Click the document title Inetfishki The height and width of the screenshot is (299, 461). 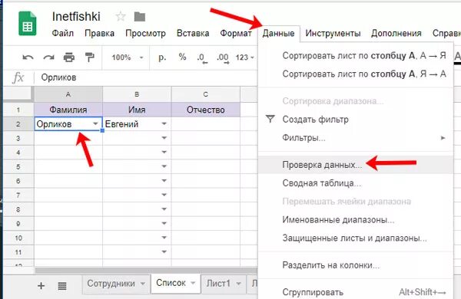(76, 17)
